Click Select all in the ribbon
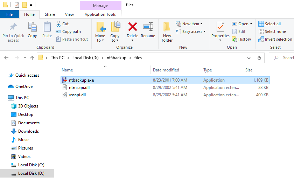294x180 pixels. pos(269,24)
